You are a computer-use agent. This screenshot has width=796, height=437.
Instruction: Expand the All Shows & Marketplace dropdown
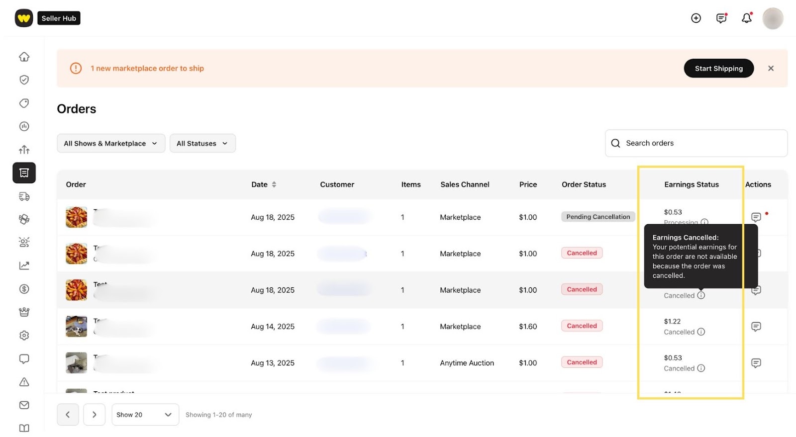(110, 144)
